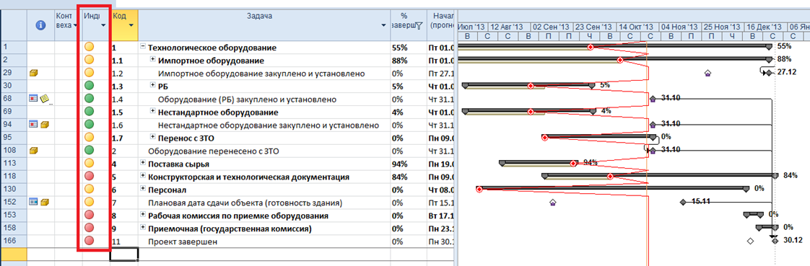Viewport: 810px width, 266px height.
Task: Open the Код column dropdown arrow
Action: point(131,25)
